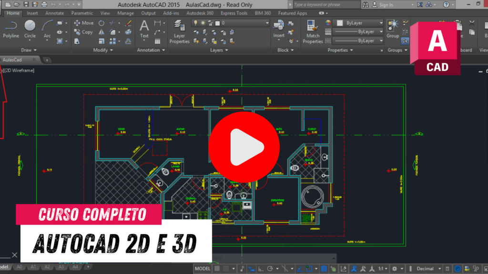
Task: Click the Insert block icon
Action: (279, 29)
